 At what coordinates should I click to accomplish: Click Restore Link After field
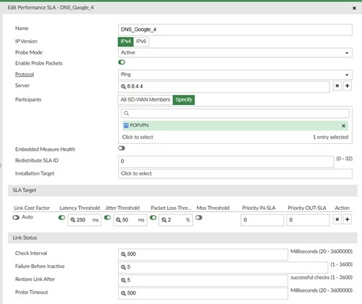203,280
